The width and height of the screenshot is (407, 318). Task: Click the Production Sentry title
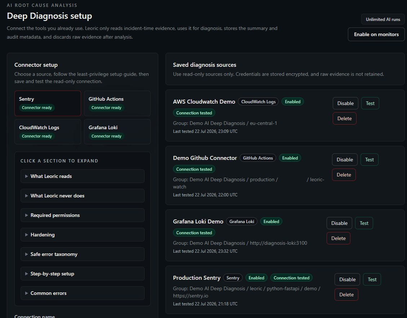(196, 278)
